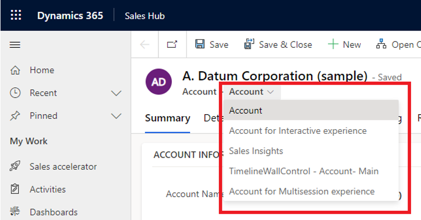Click the Recent clock icon
The height and width of the screenshot is (220, 421).
click(15, 93)
